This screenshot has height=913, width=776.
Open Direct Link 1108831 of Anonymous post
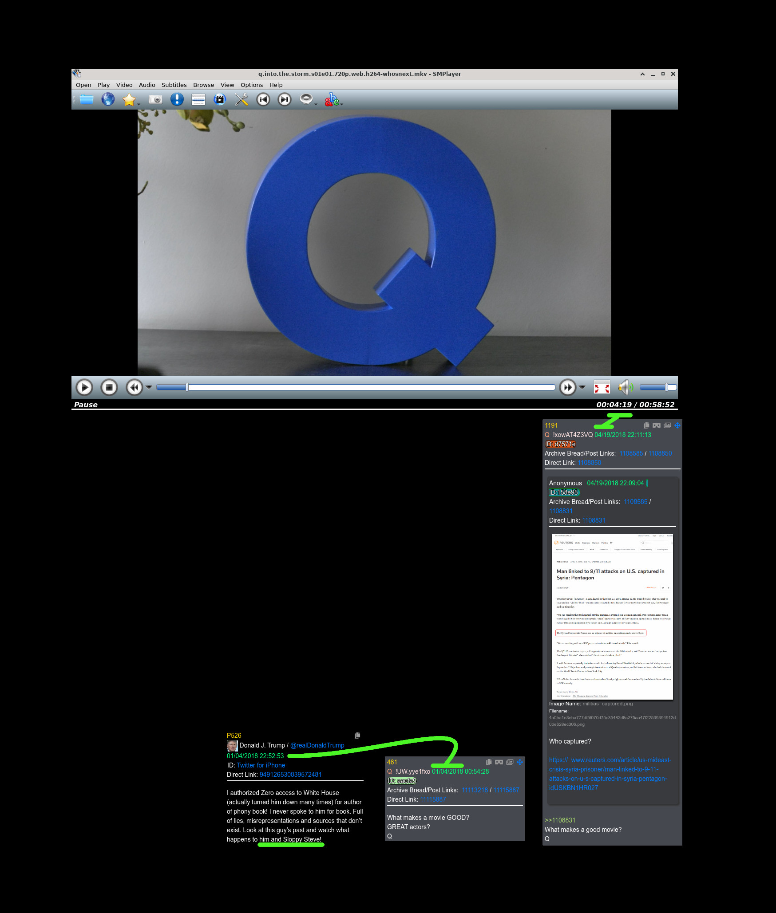tap(594, 520)
